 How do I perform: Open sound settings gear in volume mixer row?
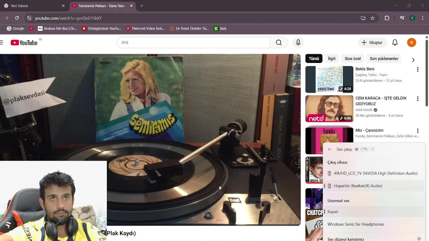coord(419,239)
